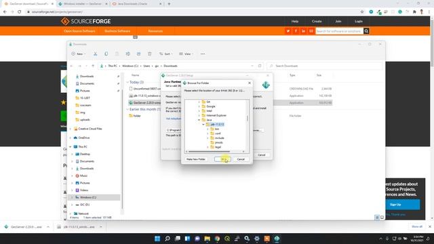Open the Resources menu on SourceForge
The image size is (434, 244).
coord(155,31)
